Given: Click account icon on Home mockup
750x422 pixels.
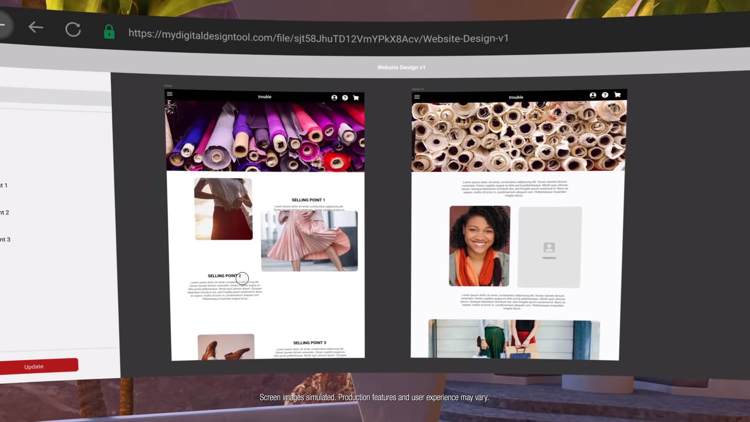Looking at the screenshot, I should (x=334, y=98).
